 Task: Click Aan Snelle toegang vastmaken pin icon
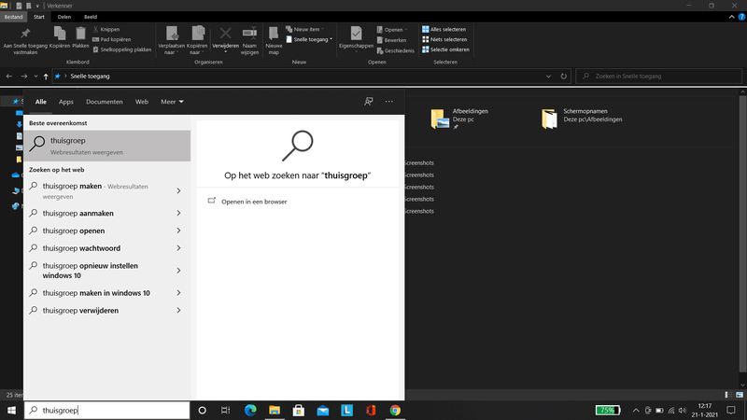coord(26,35)
